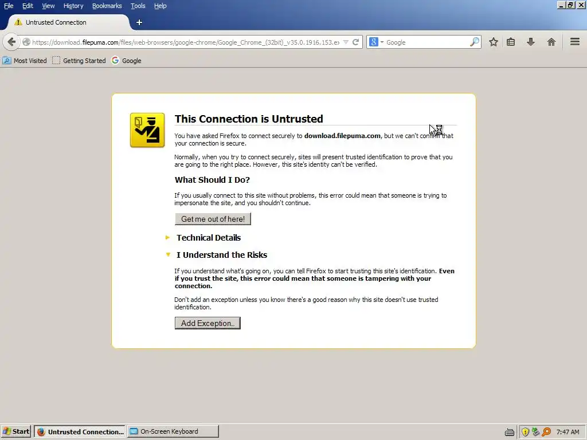Open the History menu
Screen dimensions: 587x440
(73, 6)
